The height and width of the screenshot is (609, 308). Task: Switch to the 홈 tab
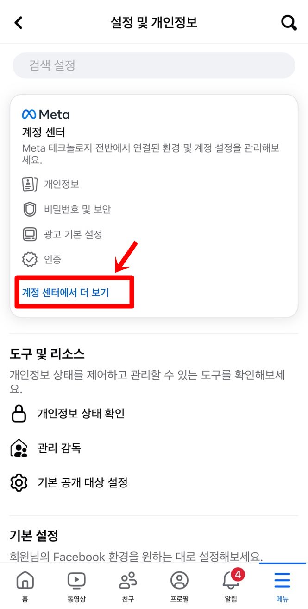click(x=25, y=586)
